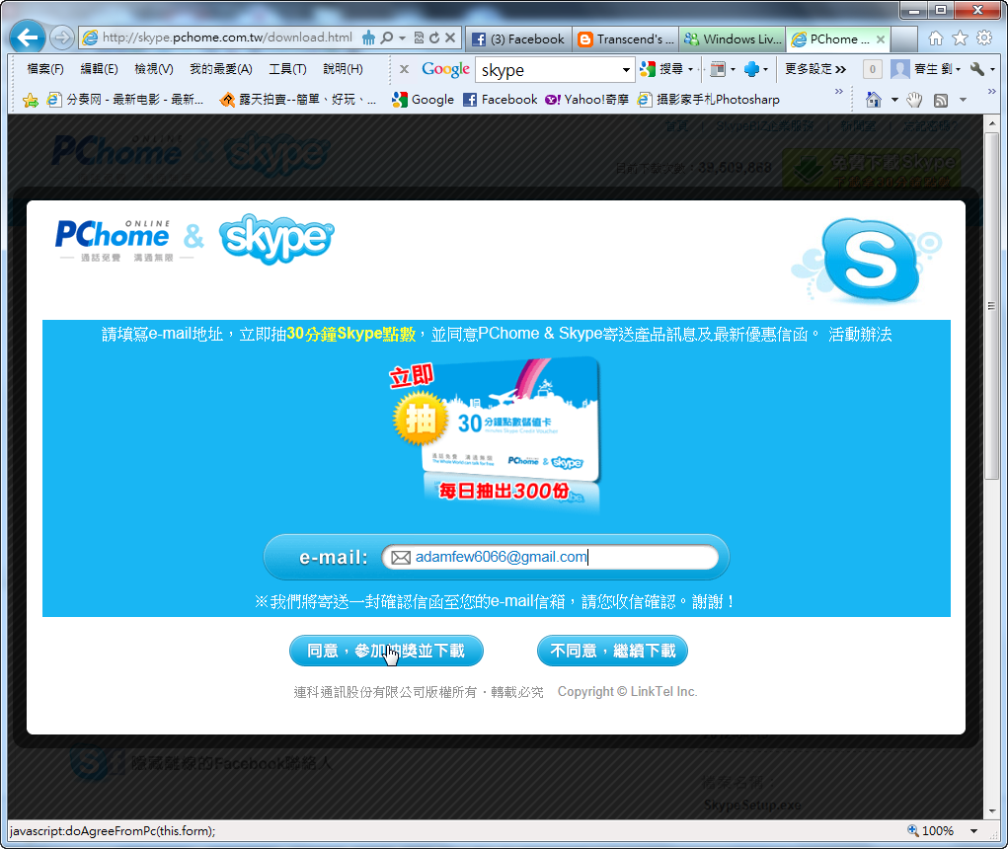The image size is (1008, 849).
Task: Click the news page icon on Google toolbar
Action: [x=718, y=69]
